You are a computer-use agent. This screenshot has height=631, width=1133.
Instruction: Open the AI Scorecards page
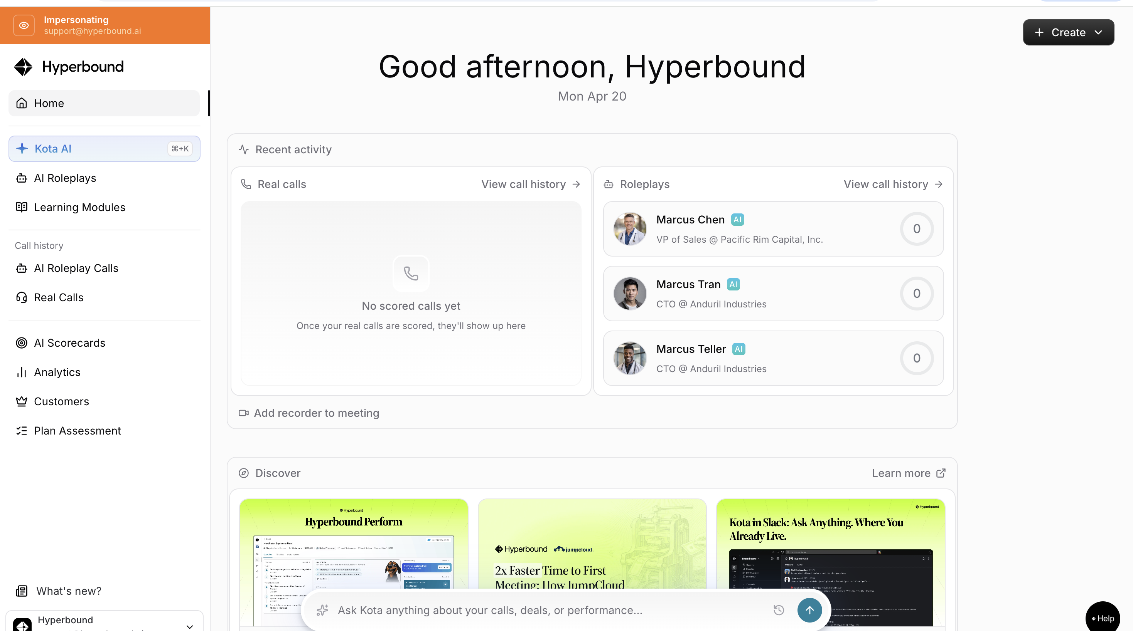pyautogui.click(x=104, y=343)
